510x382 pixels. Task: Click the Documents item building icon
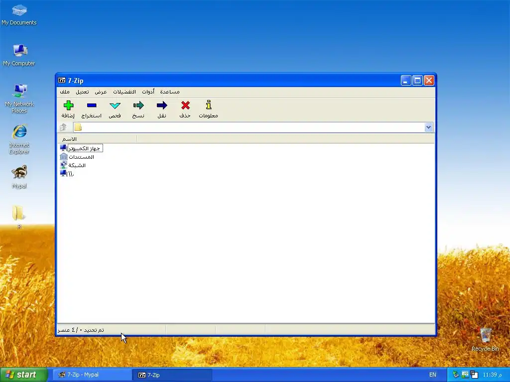64,157
